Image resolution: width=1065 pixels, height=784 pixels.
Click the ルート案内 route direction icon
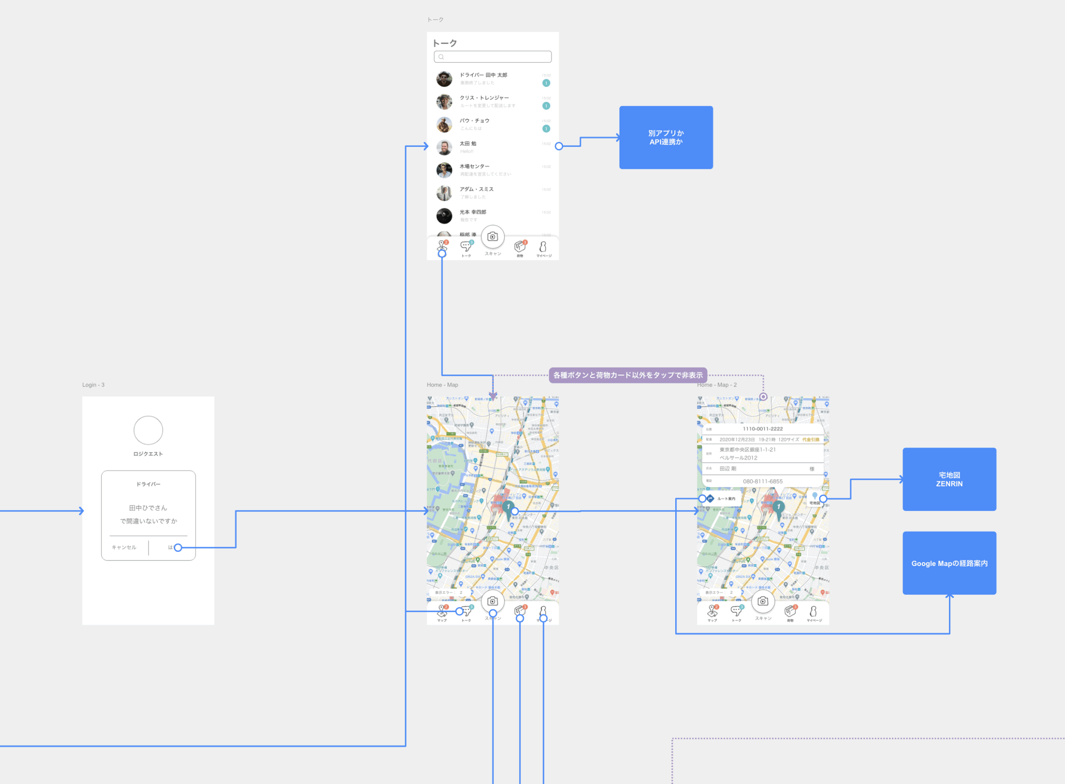click(x=711, y=499)
